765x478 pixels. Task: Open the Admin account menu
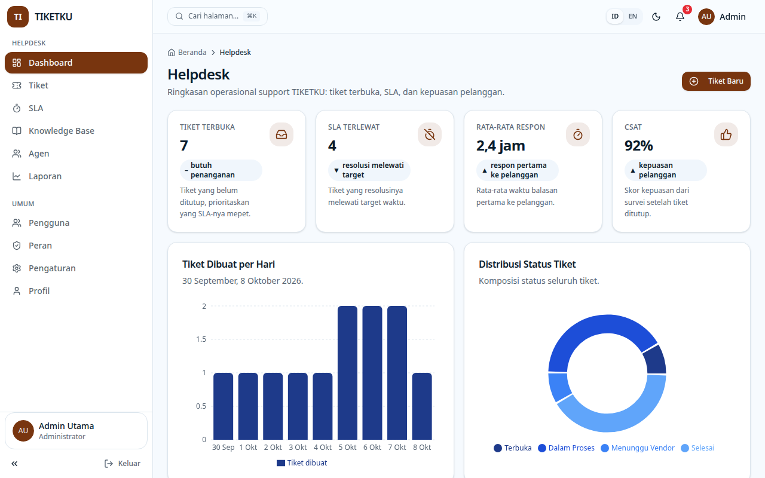722,17
